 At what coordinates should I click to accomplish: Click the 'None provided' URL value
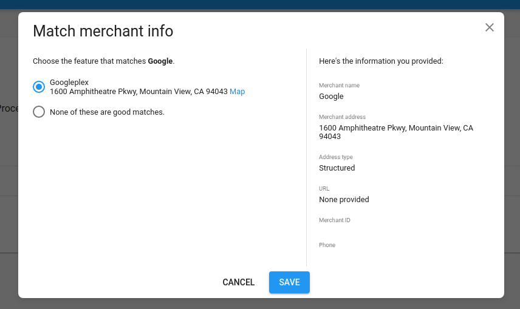344,199
